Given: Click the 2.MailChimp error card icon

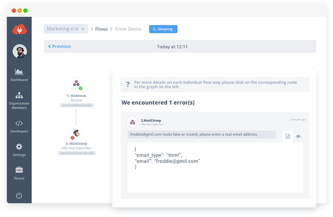Looking at the screenshot, I should click(x=132, y=122).
